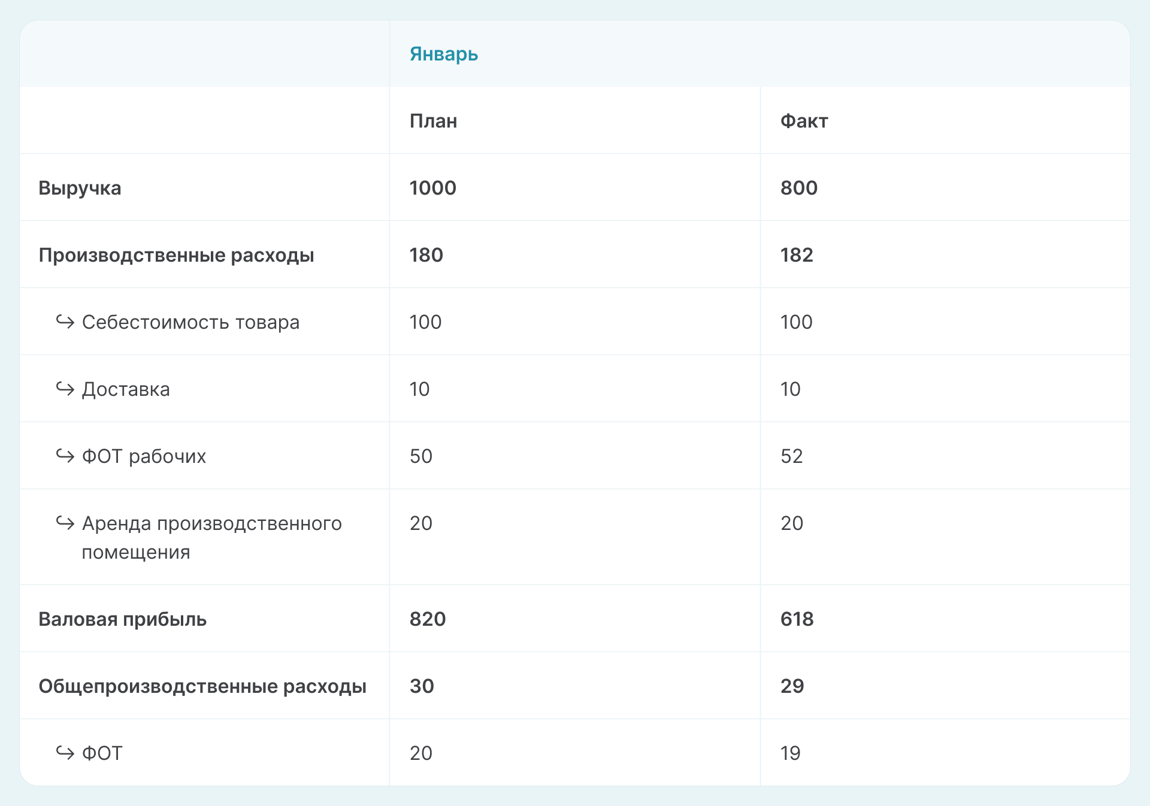
Task: Click the Производственные расходы row label
Action: (x=176, y=255)
